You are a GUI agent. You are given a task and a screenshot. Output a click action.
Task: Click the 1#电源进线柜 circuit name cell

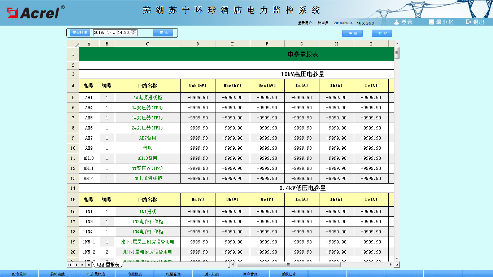148,98
